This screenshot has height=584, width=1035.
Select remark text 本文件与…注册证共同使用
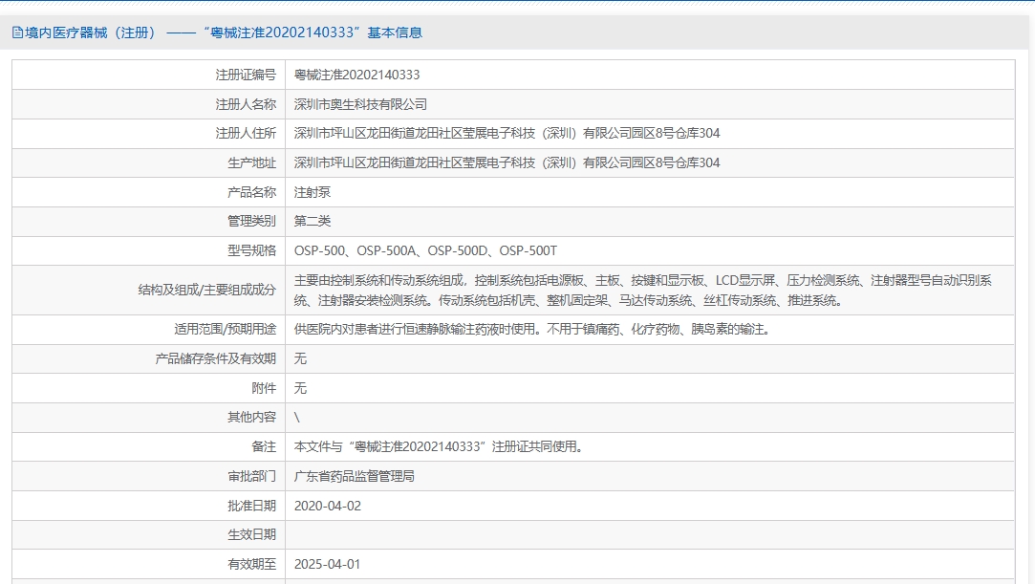click(439, 446)
